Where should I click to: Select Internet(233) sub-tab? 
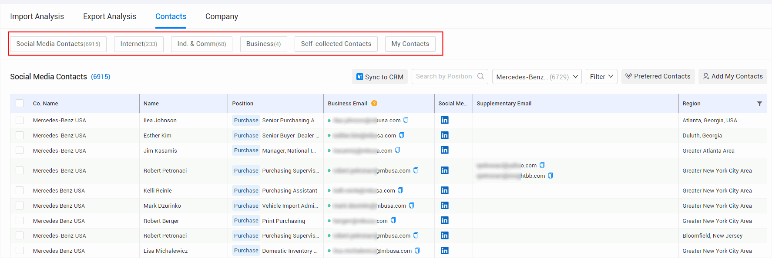pyautogui.click(x=139, y=44)
